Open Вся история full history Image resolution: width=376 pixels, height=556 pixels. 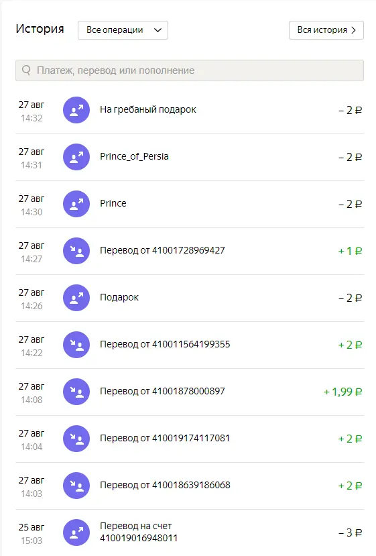326,30
